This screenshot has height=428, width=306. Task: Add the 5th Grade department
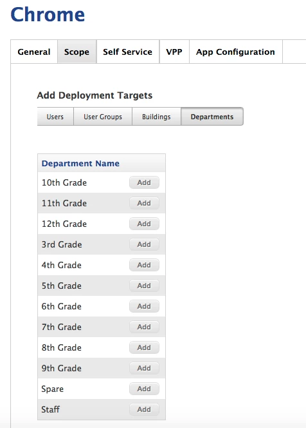click(x=144, y=286)
